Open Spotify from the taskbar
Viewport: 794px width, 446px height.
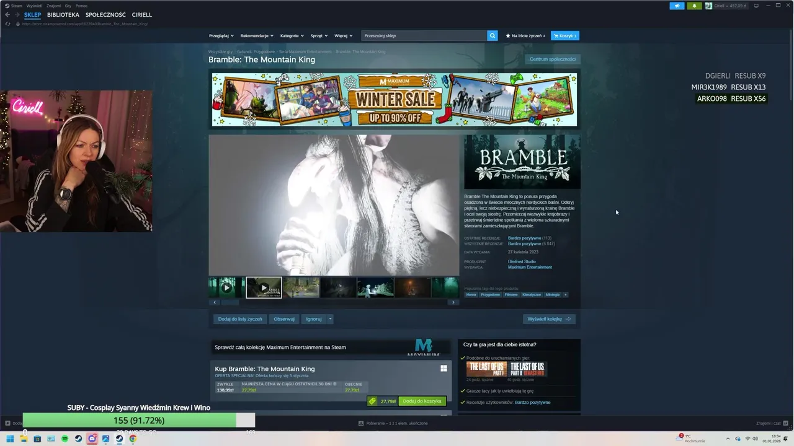65,439
